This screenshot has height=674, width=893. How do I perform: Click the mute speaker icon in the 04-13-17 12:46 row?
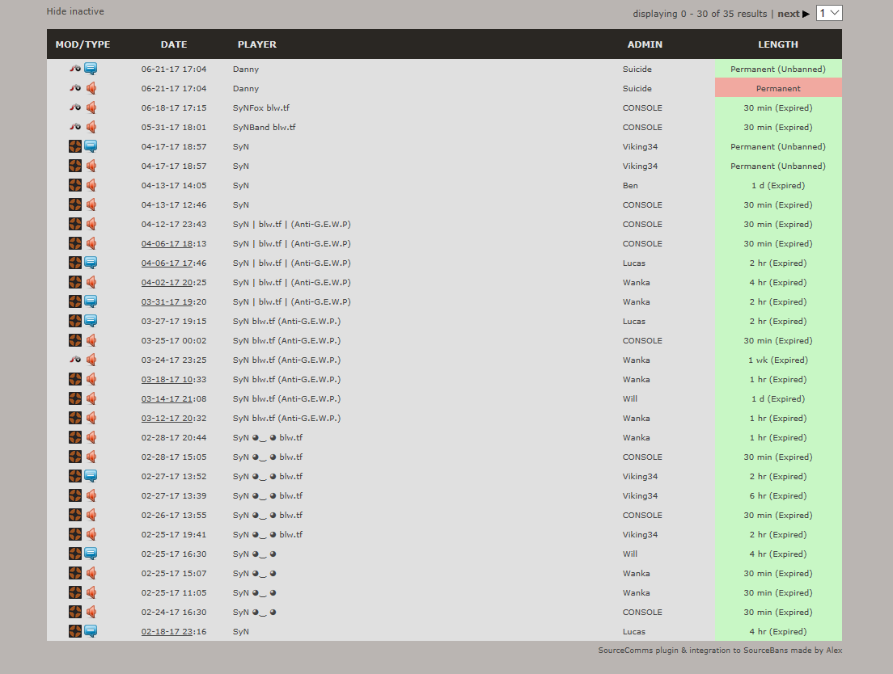(91, 204)
